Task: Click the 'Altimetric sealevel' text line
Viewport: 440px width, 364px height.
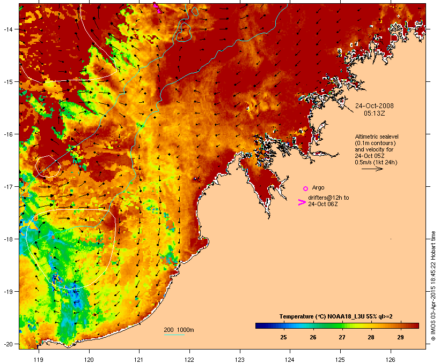Action: [x=377, y=136]
